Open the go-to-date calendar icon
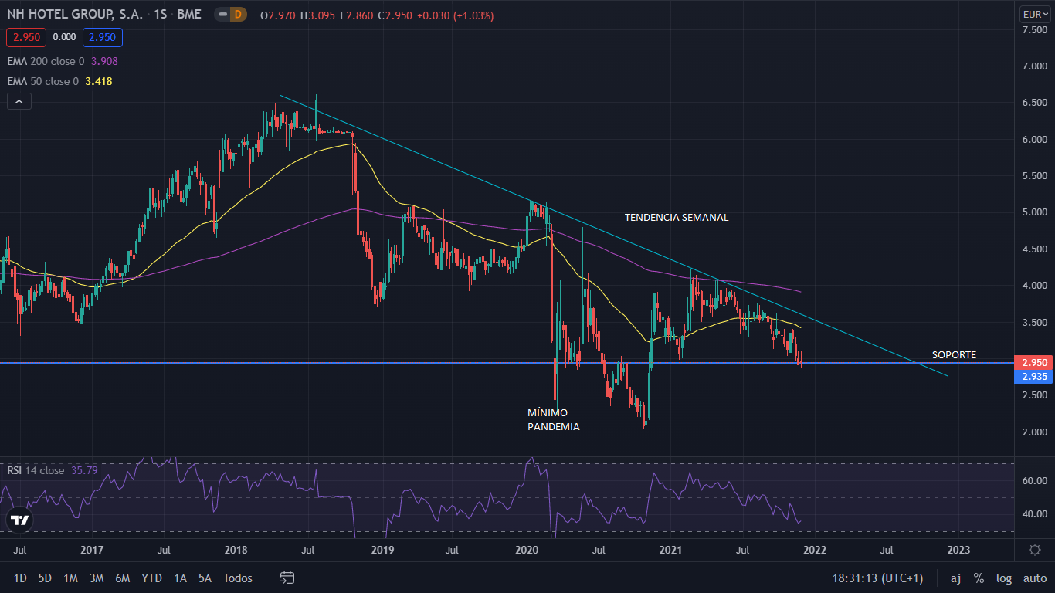 pos(287,578)
